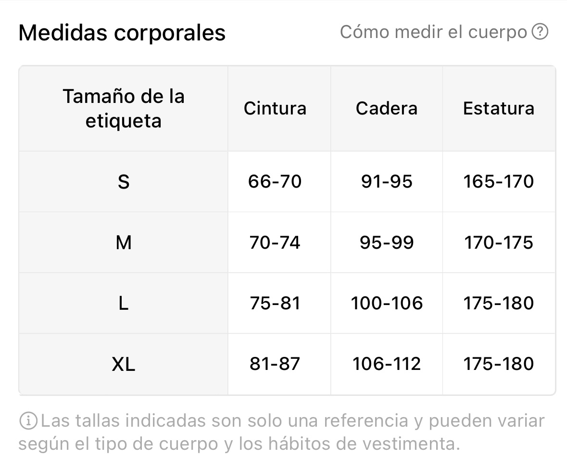The height and width of the screenshot is (470, 567).
Task: Click the 95-99 hip cell
Action: [x=387, y=242]
